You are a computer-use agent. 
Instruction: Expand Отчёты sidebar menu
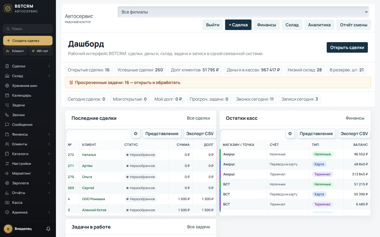click(x=28, y=193)
